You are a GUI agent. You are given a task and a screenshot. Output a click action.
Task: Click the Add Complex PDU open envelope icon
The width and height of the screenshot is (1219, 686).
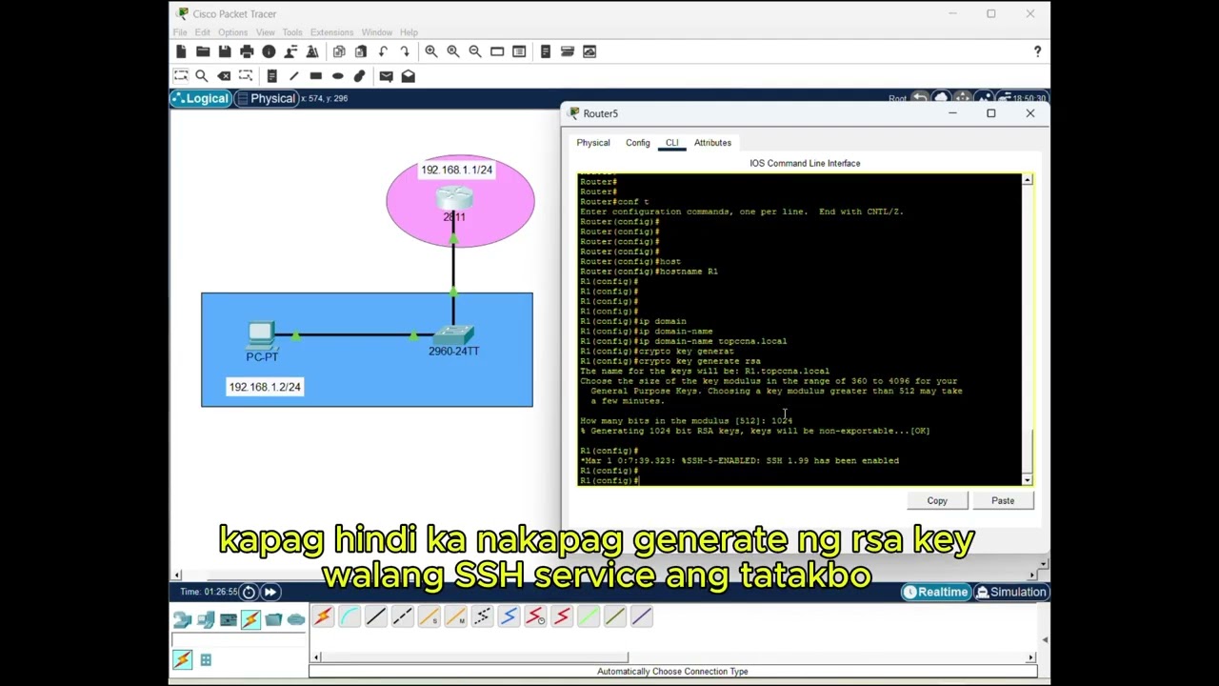point(408,76)
